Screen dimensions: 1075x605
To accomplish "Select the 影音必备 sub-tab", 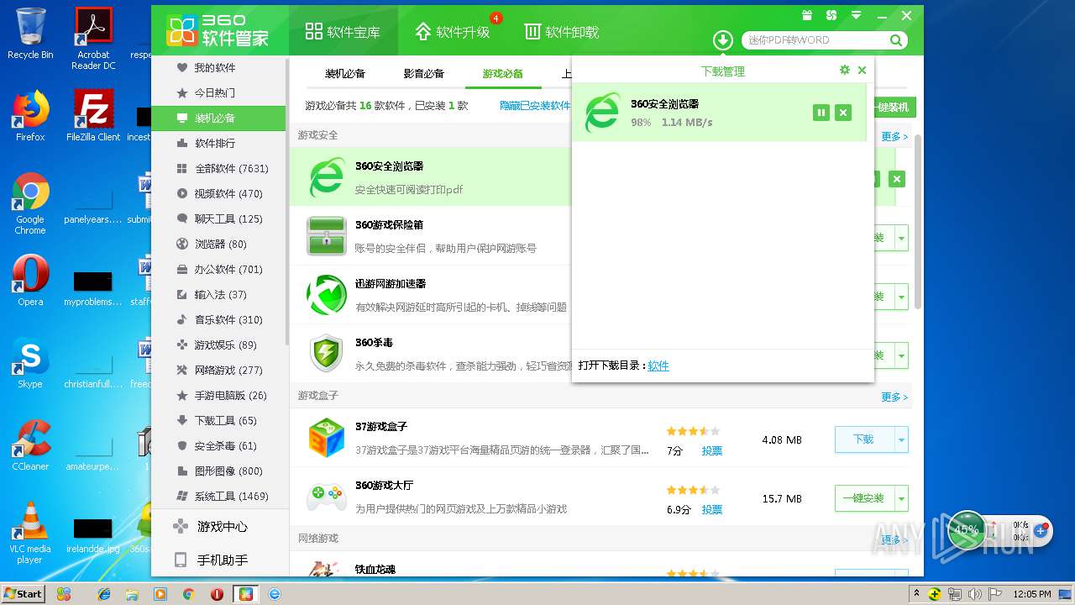I will (x=424, y=74).
